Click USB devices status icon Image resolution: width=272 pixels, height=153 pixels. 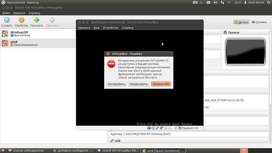click(157, 128)
